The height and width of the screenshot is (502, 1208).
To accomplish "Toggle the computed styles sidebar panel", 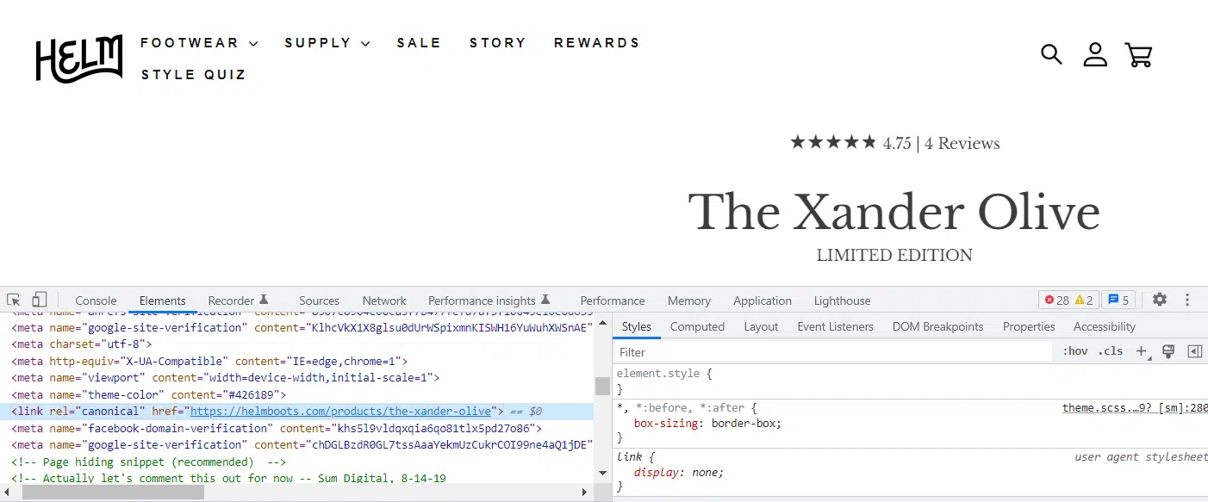I will click(x=697, y=326).
